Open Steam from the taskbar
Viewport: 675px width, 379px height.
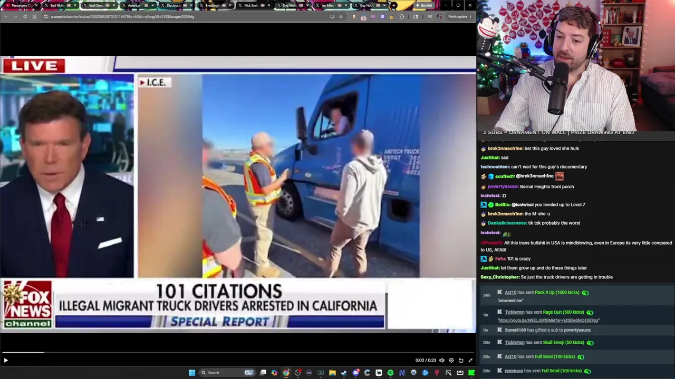point(344,373)
